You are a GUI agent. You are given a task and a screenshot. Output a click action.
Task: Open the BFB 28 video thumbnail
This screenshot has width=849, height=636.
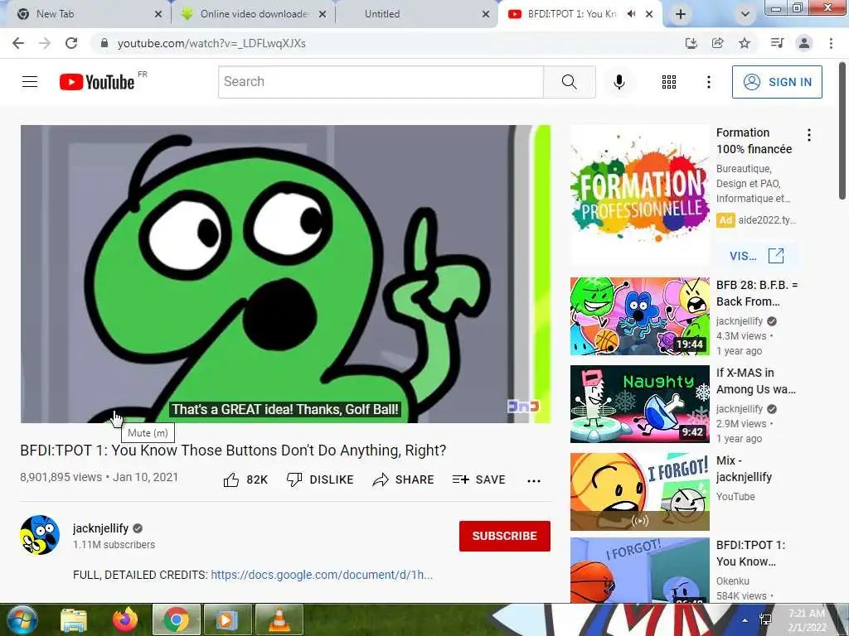[639, 316]
